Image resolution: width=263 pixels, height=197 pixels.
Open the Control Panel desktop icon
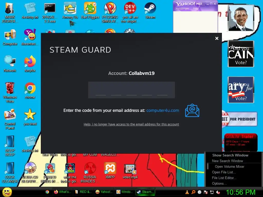click(x=10, y=119)
